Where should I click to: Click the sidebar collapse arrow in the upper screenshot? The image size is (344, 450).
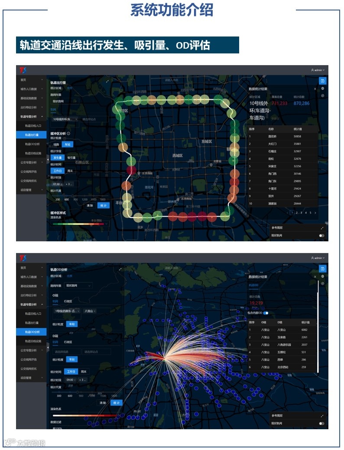(x=48, y=159)
